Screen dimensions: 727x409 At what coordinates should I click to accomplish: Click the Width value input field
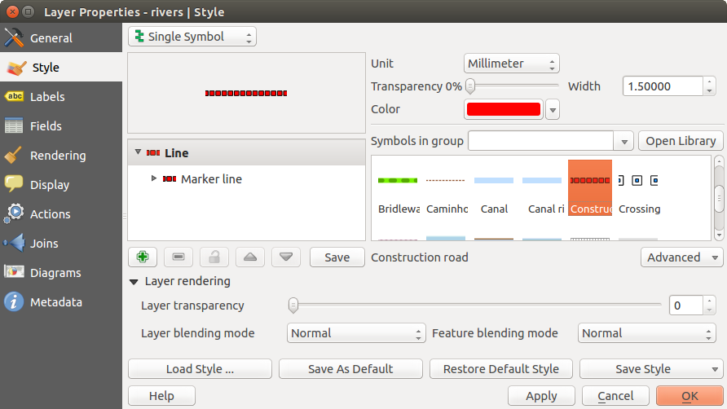point(662,86)
